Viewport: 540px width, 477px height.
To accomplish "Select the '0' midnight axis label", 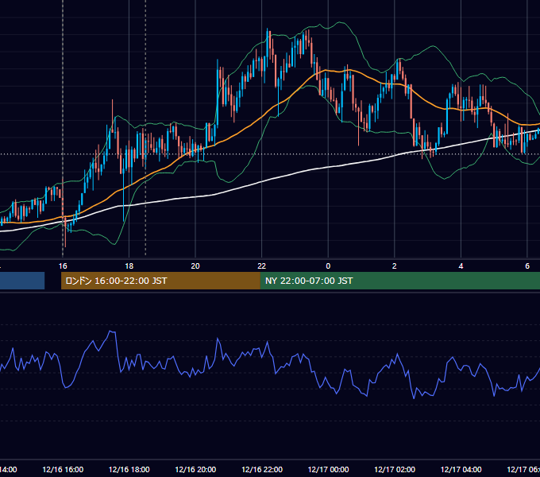I will (x=328, y=266).
